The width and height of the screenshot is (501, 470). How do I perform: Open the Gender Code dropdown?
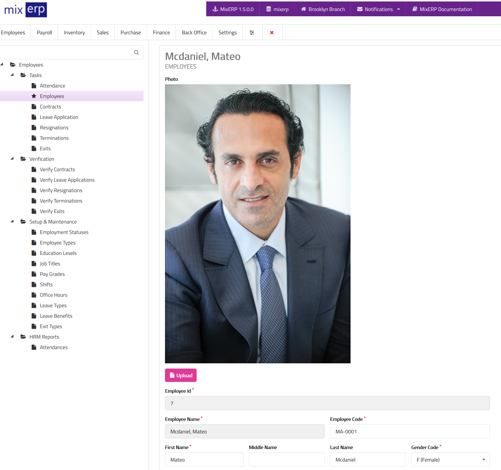450,460
